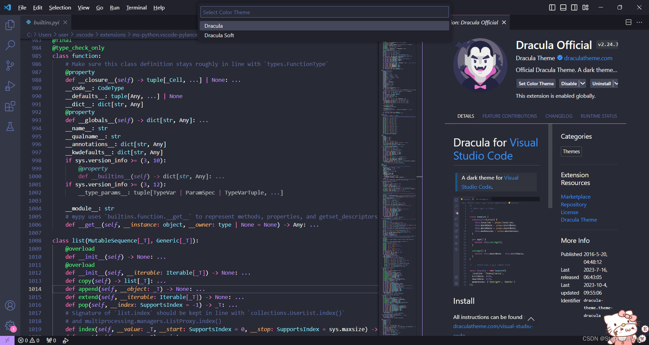
Task: Toggle secondary side bar layout icon
Action: pyautogui.click(x=574, y=7)
